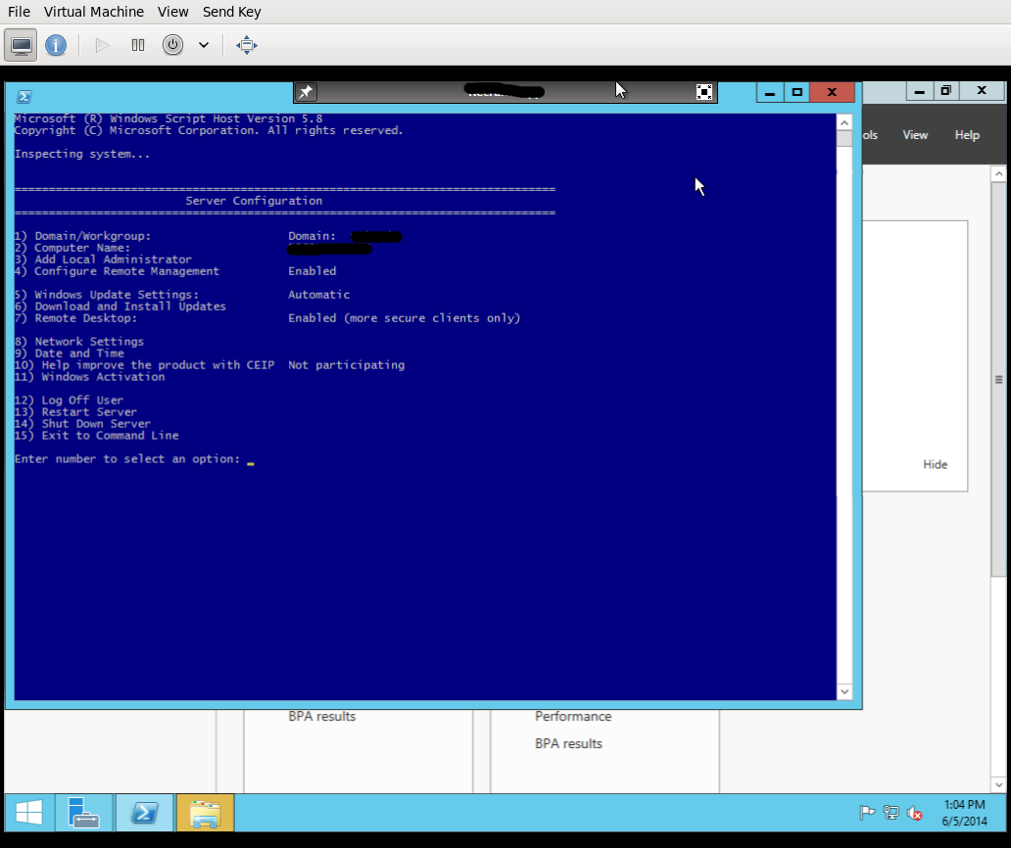Pause the virtual machine
This screenshot has height=848, width=1011.
click(138, 45)
